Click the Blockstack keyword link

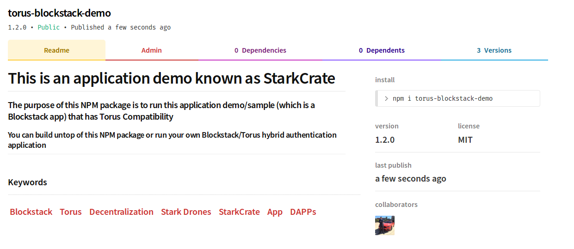click(31, 212)
